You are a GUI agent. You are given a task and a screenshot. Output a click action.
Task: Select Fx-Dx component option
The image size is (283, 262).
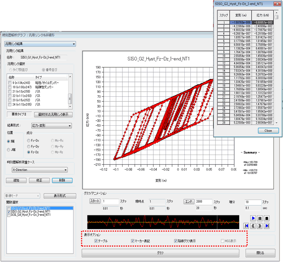point(28,141)
